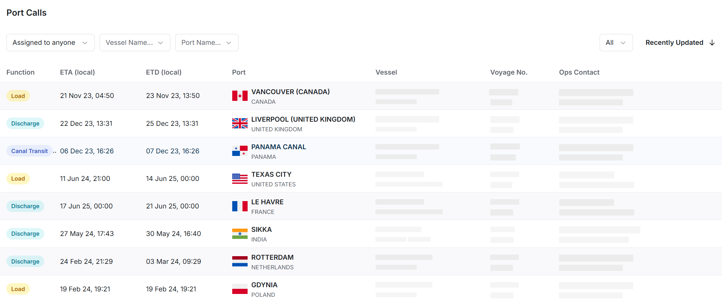Image resolution: width=722 pixels, height=301 pixels.
Task: Open the LIVERPOOL (UNITED KINGDOM) port call
Action: point(303,119)
